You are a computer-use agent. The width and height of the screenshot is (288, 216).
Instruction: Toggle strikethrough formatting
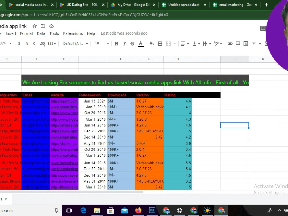pyautogui.click(x=132, y=43)
